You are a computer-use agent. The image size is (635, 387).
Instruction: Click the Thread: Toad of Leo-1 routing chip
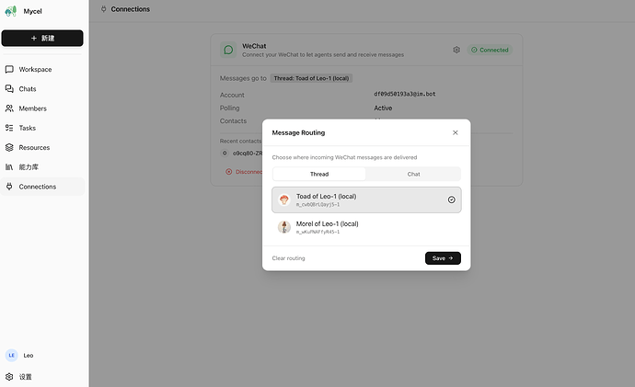tap(311, 78)
